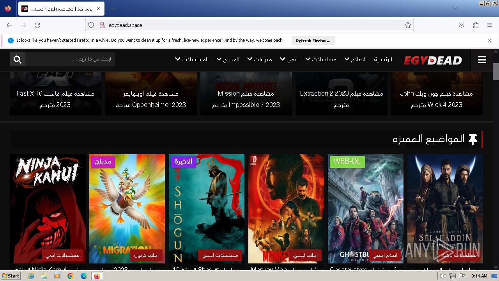This screenshot has height=281, width=499.
Task: Open Internet Explorer from the taskbar
Action: click(31, 276)
